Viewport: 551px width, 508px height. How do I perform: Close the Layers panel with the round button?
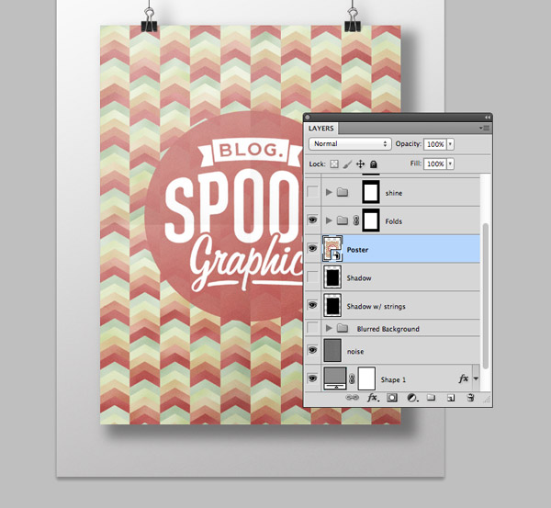pos(307,117)
